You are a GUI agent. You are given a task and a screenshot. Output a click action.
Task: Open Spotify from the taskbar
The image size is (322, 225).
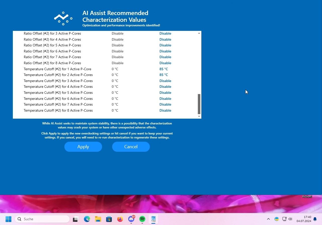tap(142, 219)
